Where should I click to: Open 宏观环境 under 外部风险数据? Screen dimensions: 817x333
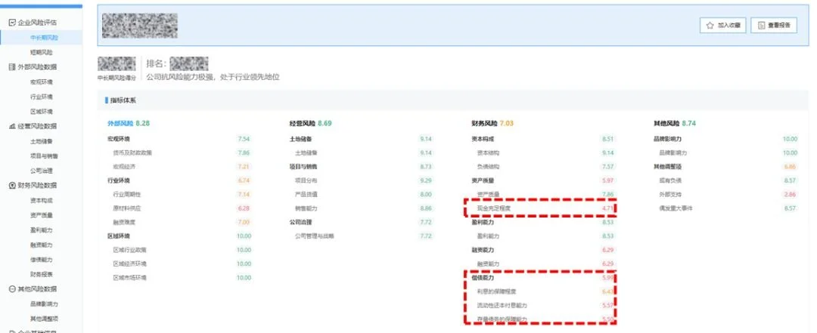pos(41,82)
